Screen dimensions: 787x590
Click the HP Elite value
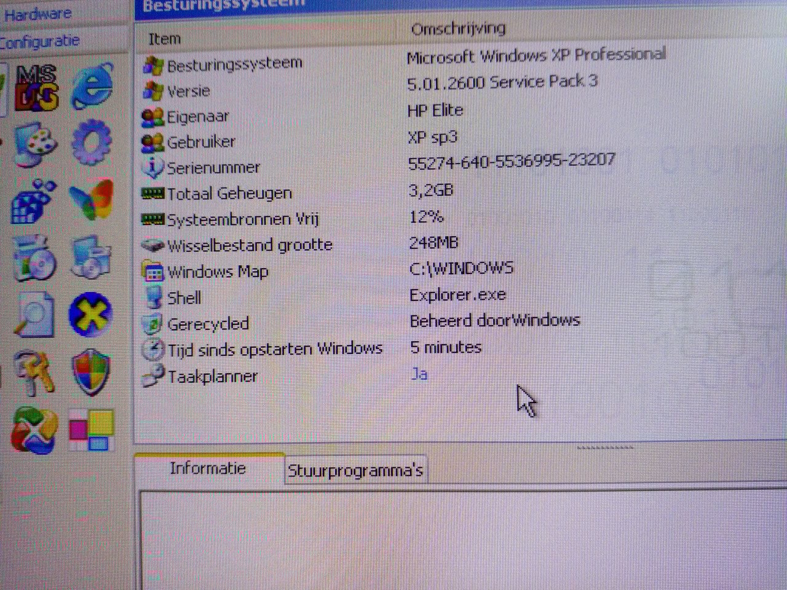click(435, 111)
